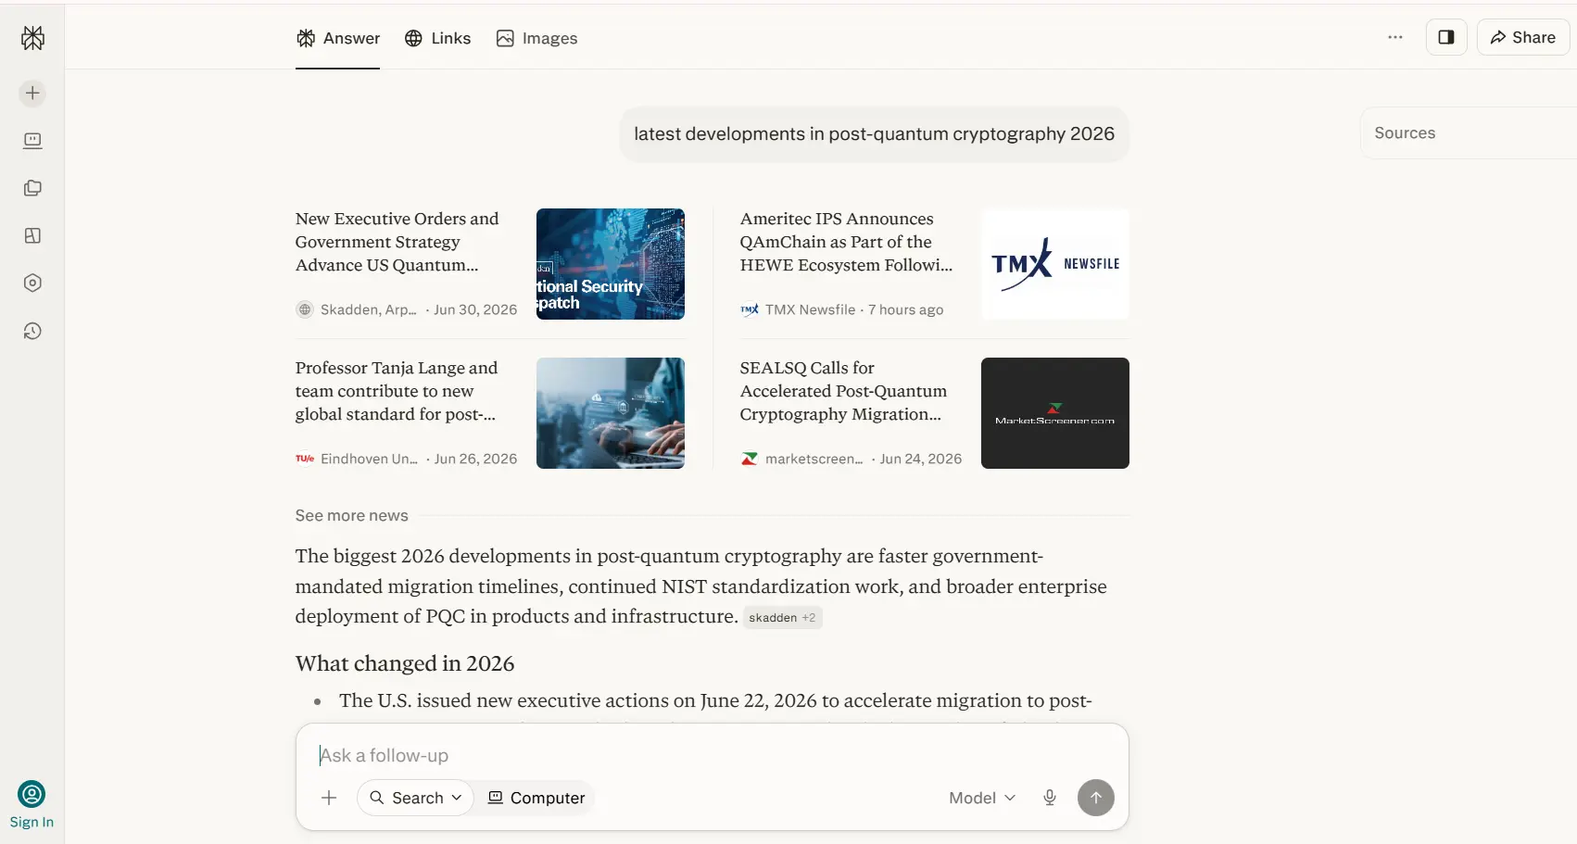
Task: Open the Search mode dropdown
Action: pyautogui.click(x=415, y=798)
